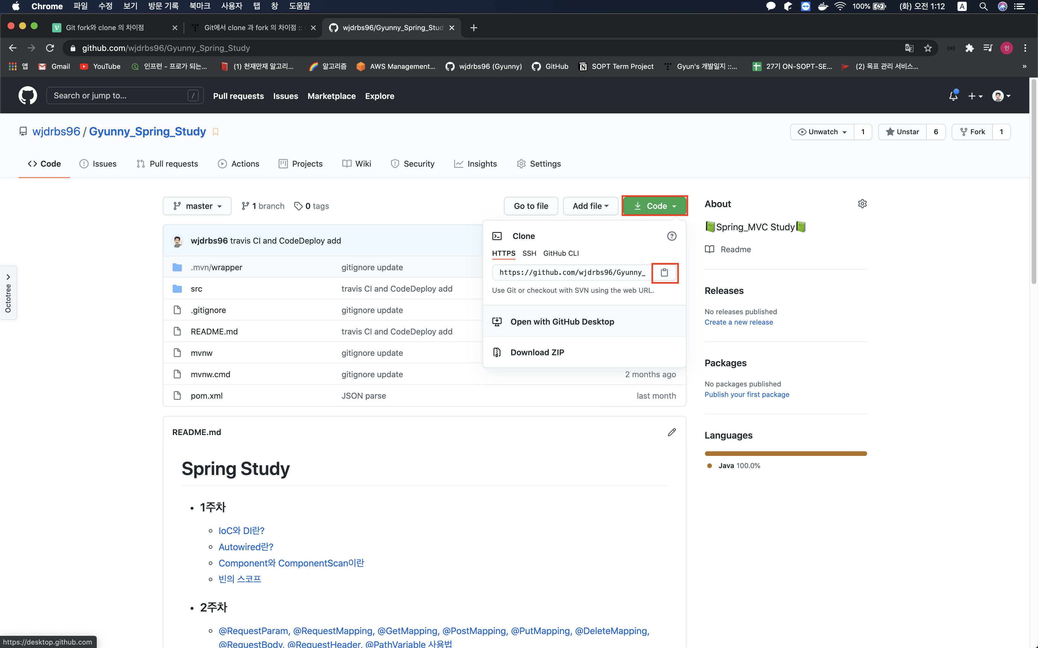Click the GitHub Octocat home logo
The image size is (1038, 648).
pos(28,95)
